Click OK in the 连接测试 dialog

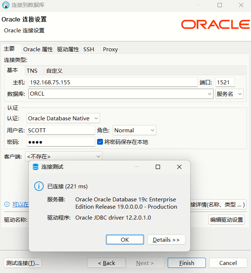click(125, 240)
